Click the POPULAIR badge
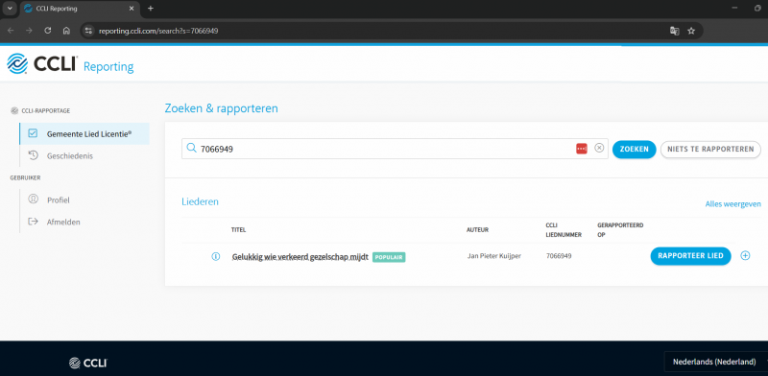This screenshot has height=376, width=768. click(389, 257)
